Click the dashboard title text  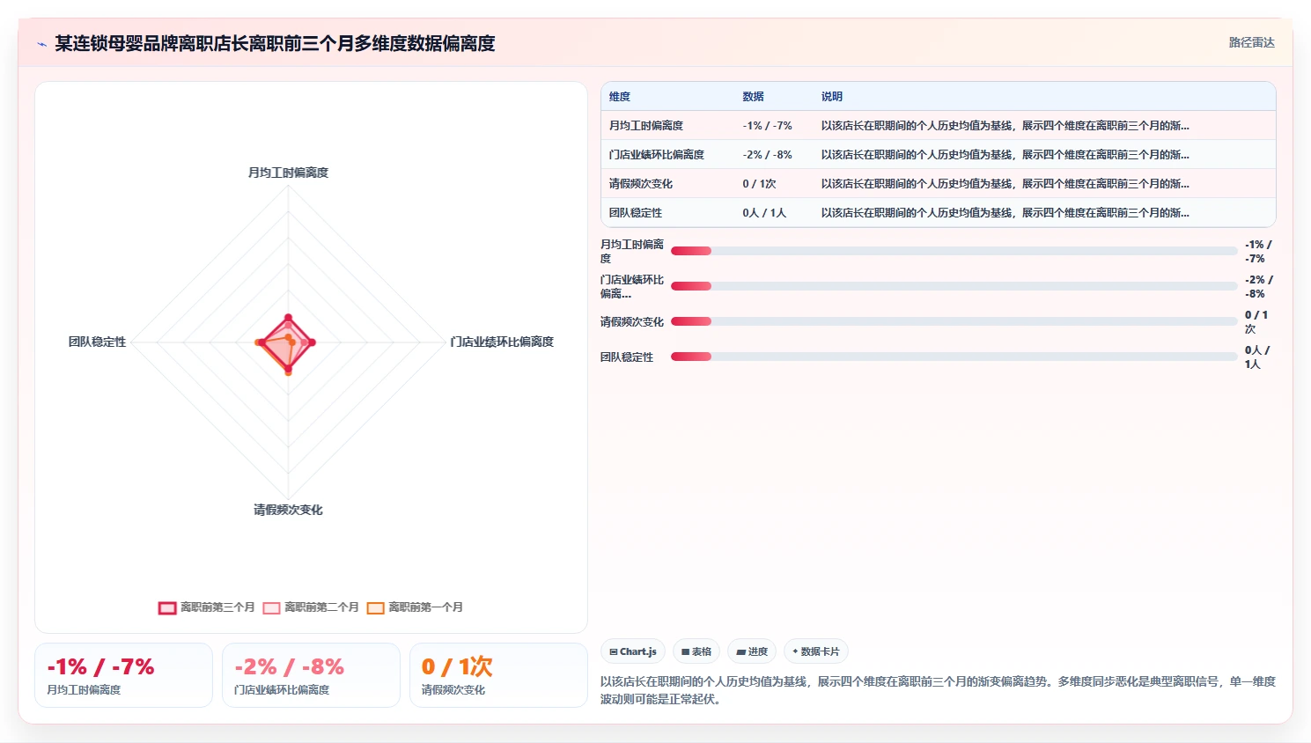pyautogui.click(x=275, y=43)
